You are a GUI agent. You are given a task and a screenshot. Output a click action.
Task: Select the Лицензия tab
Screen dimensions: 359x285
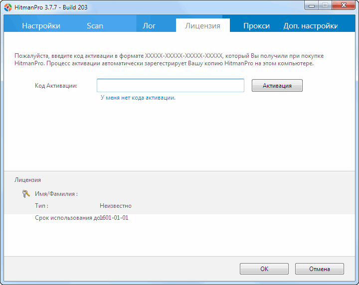[202, 25]
